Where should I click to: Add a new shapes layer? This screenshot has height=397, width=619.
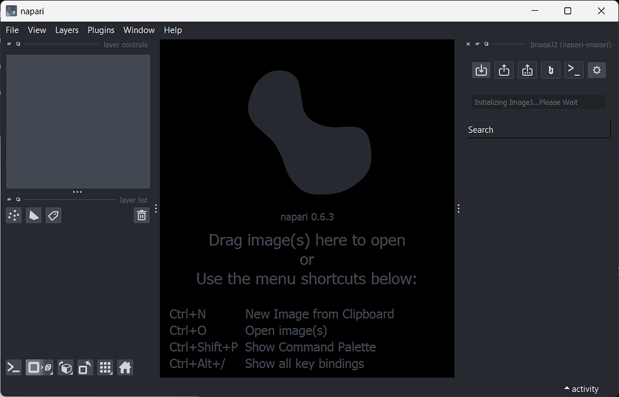pos(33,216)
